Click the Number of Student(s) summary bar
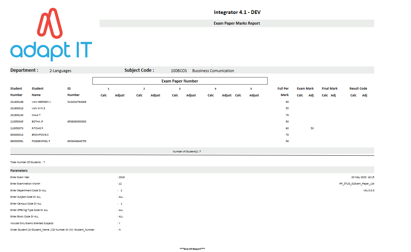The image size is (411, 252). click(192, 151)
